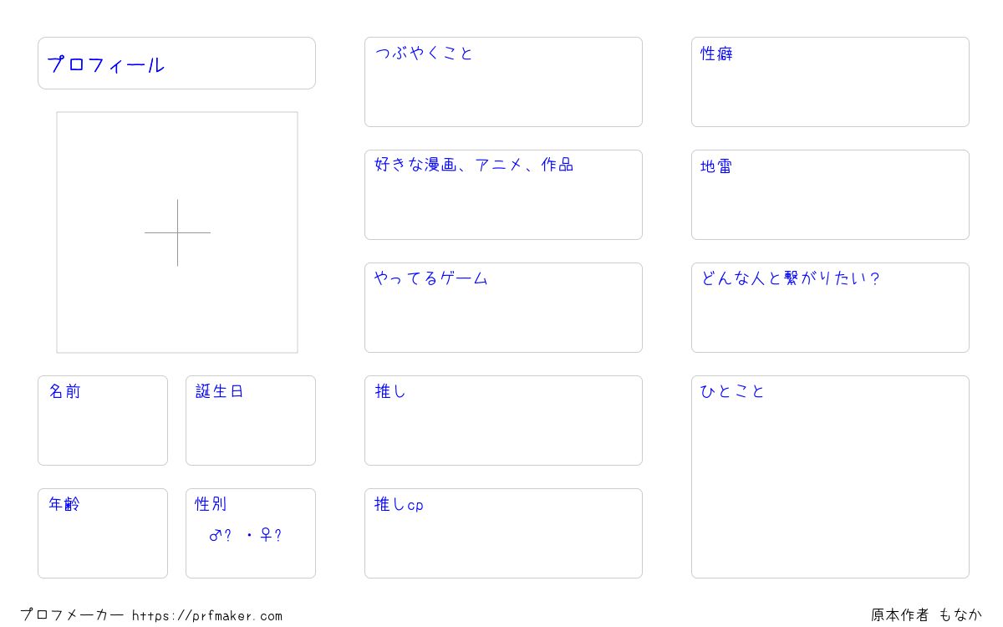Click the 推しcp box
This screenshot has width=1003, height=627.
click(503, 533)
